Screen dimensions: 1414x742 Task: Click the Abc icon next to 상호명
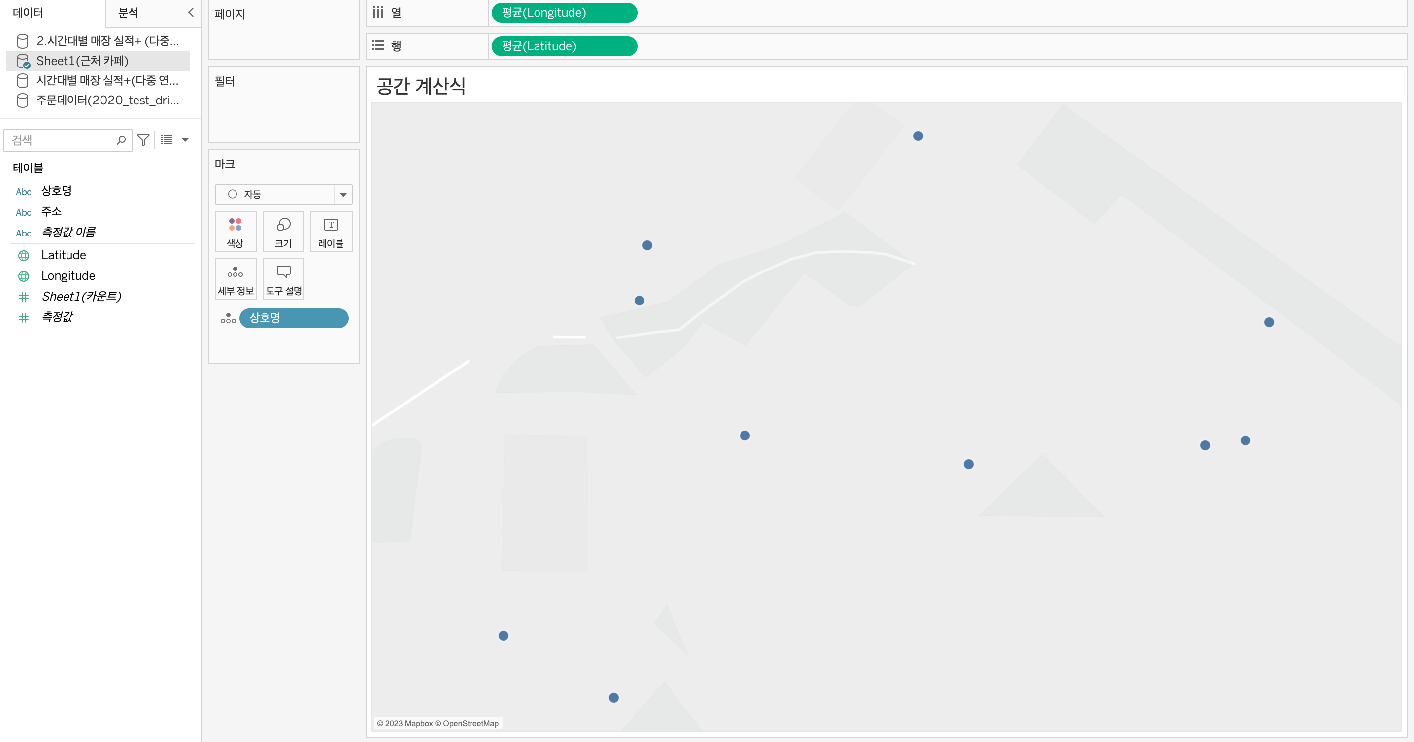click(x=24, y=192)
